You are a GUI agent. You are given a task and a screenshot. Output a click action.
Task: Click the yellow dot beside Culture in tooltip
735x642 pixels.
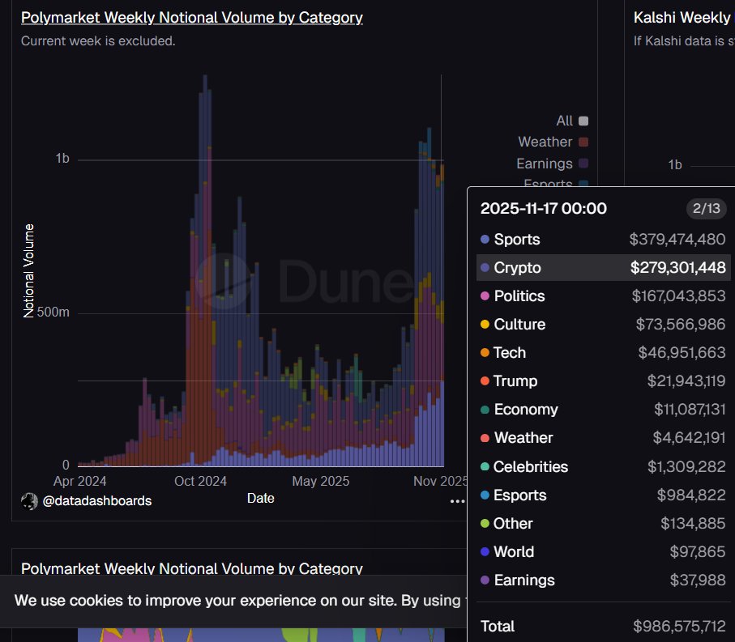coord(486,324)
